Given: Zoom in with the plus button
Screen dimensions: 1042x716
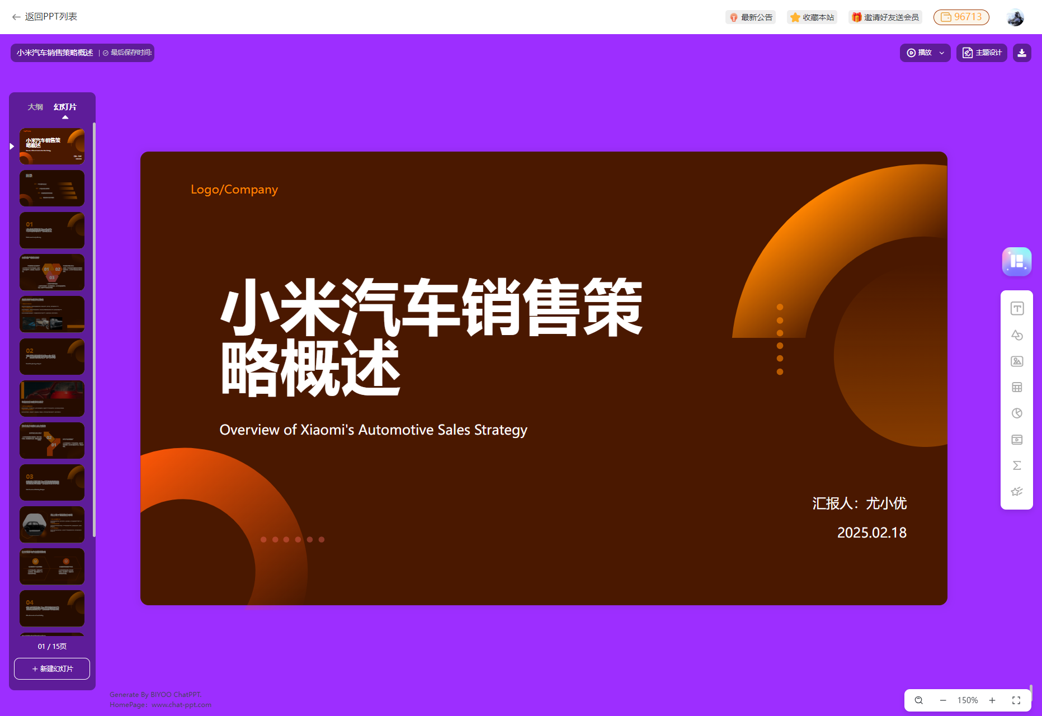Looking at the screenshot, I should tap(992, 700).
